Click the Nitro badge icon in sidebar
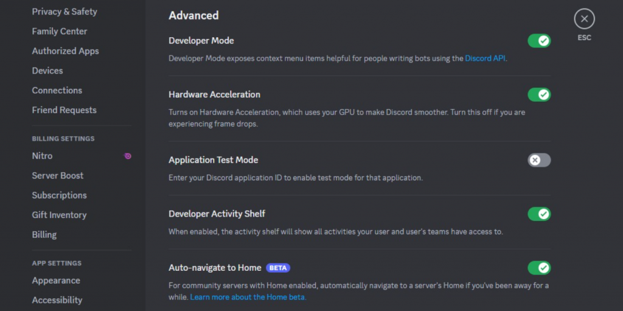This screenshot has width=623, height=311. coord(128,156)
